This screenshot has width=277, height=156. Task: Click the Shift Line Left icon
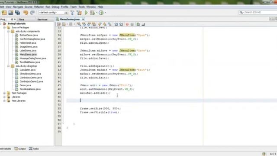tap(116, 24)
